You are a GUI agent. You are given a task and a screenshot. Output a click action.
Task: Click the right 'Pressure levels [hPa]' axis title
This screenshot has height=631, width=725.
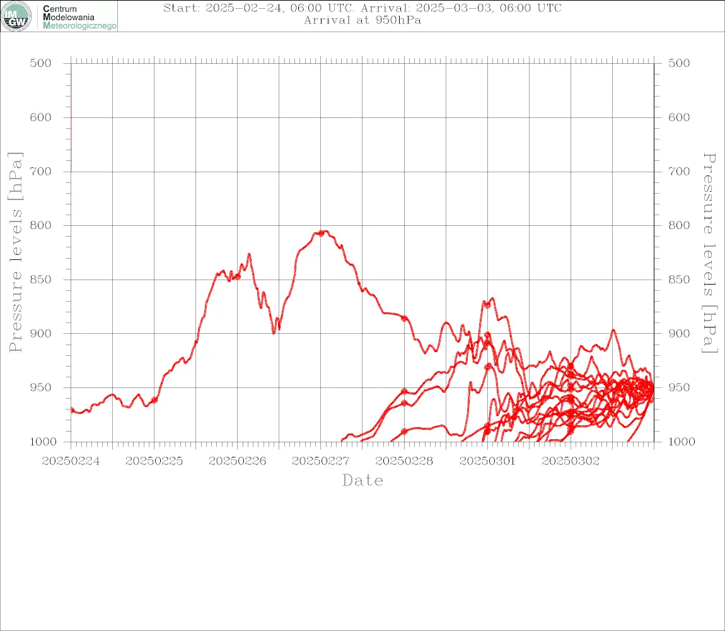click(709, 253)
